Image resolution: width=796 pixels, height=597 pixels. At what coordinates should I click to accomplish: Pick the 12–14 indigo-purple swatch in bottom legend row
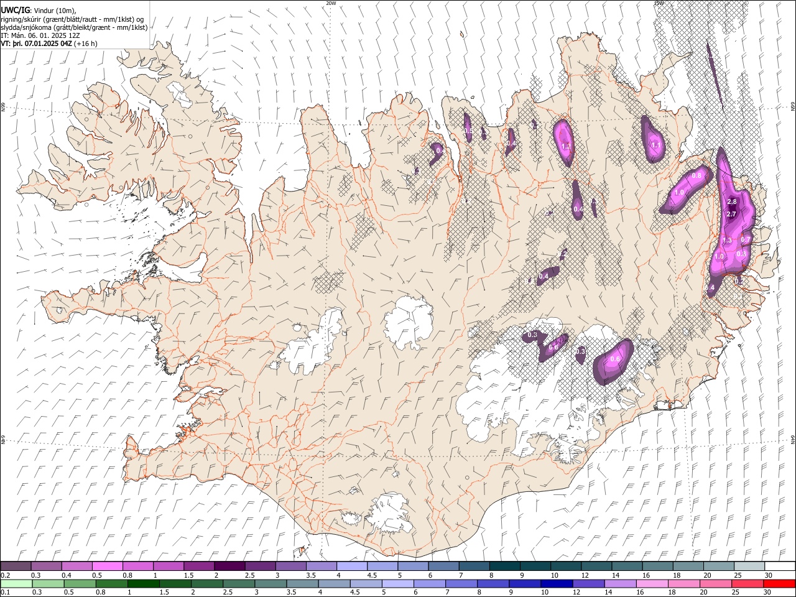pyautogui.click(x=588, y=583)
